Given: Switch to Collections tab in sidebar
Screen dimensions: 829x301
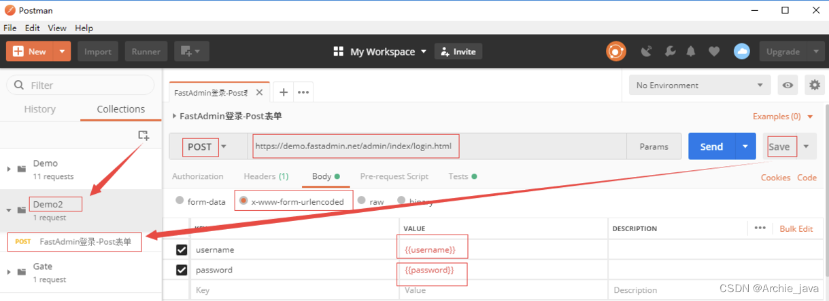Looking at the screenshot, I should point(121,109).
